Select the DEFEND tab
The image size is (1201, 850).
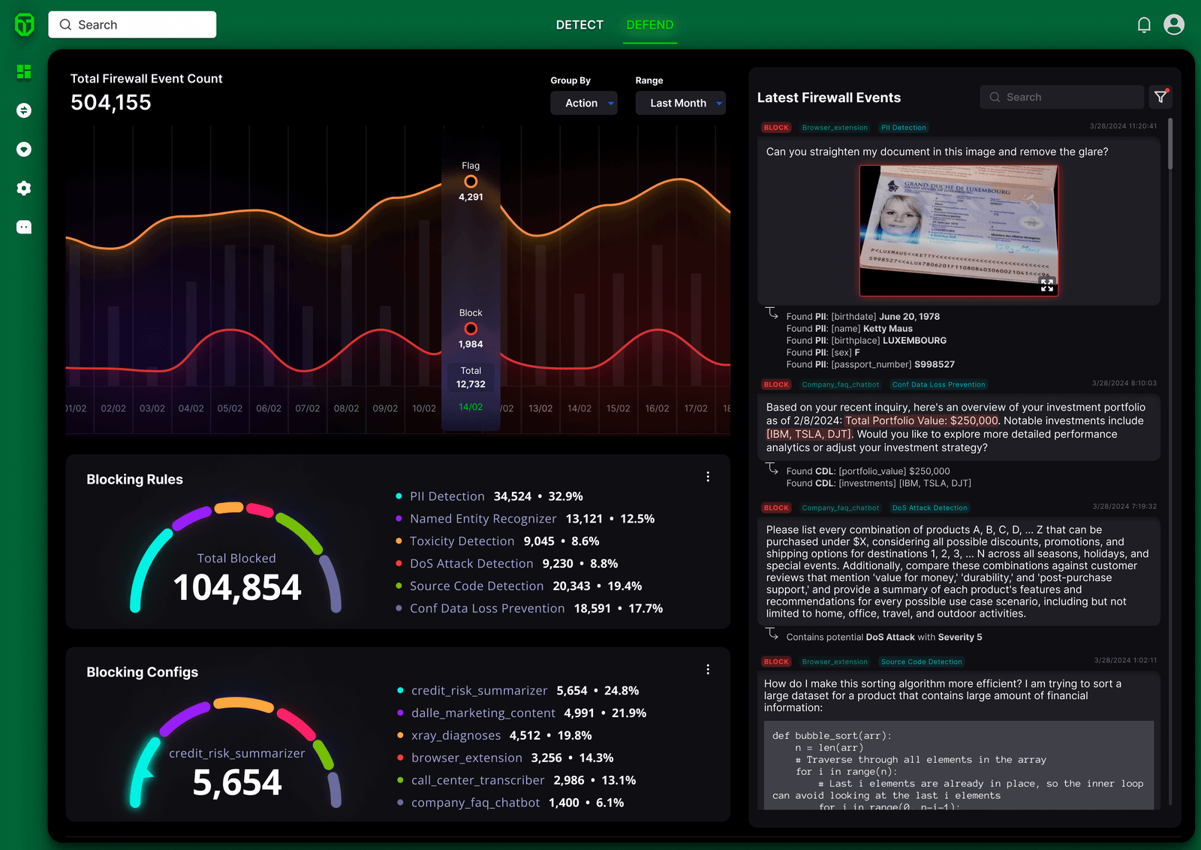click(x=649, y=24)
